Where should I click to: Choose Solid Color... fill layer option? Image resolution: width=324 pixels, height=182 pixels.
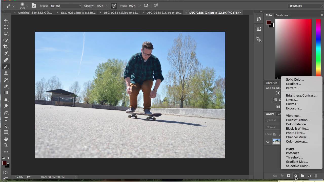click(x=295, y=80)
